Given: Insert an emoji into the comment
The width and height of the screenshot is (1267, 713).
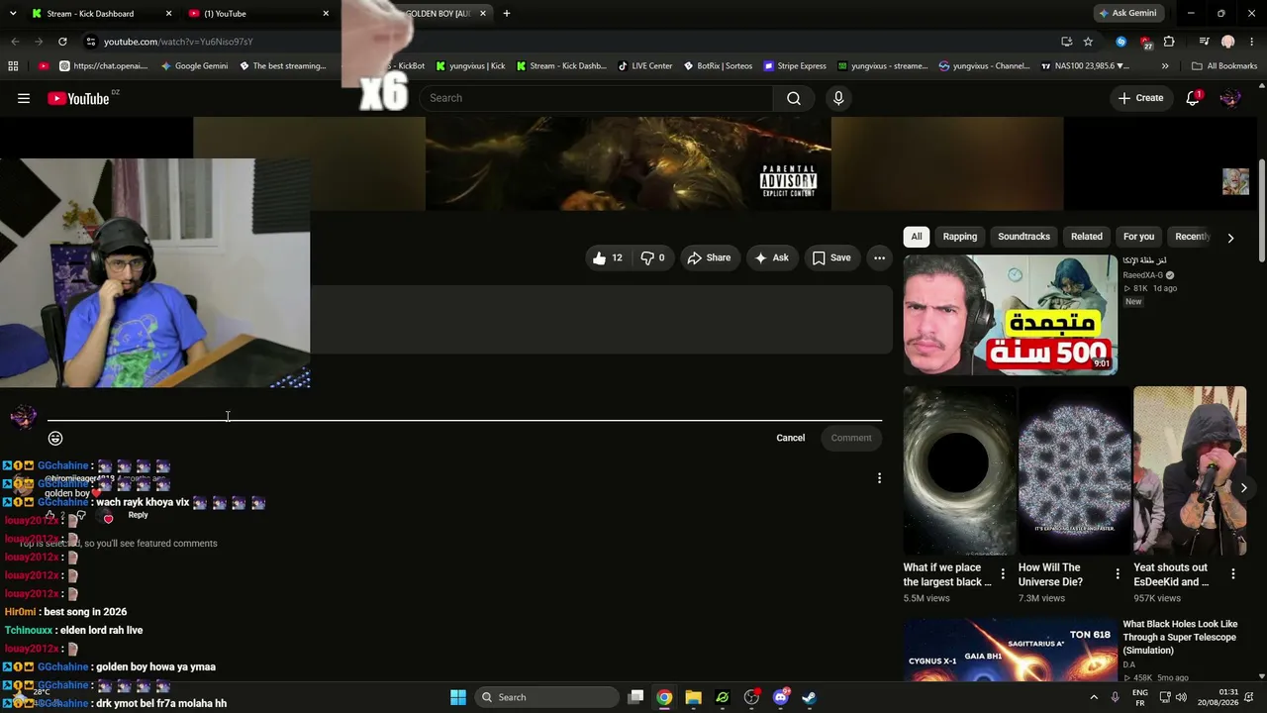Looking at the screenshot, I should pyautogui.click(x=55, y=438).
